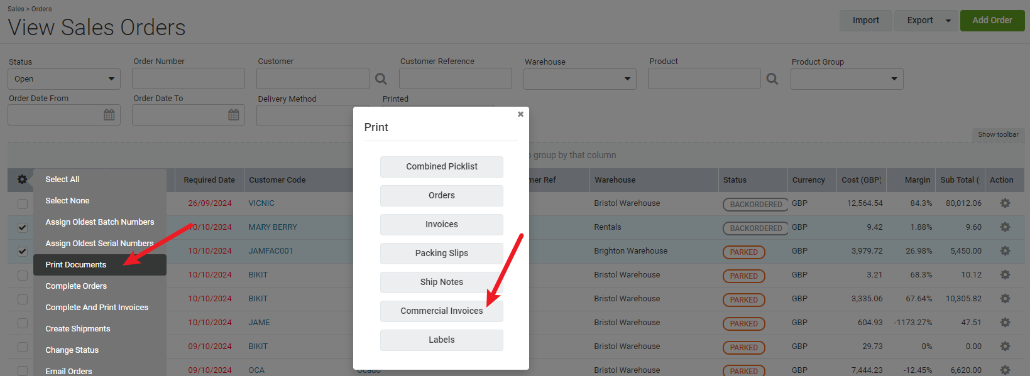Select Assign Oldest Serial Numbers
Viewport: 1030px width, 376px height.
click(99, 244)
